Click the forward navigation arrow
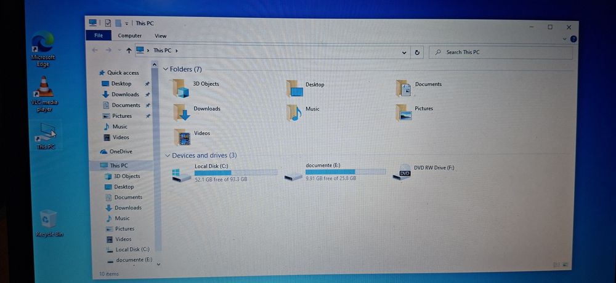This screenshot has width=616, height=283. (108, 50)
